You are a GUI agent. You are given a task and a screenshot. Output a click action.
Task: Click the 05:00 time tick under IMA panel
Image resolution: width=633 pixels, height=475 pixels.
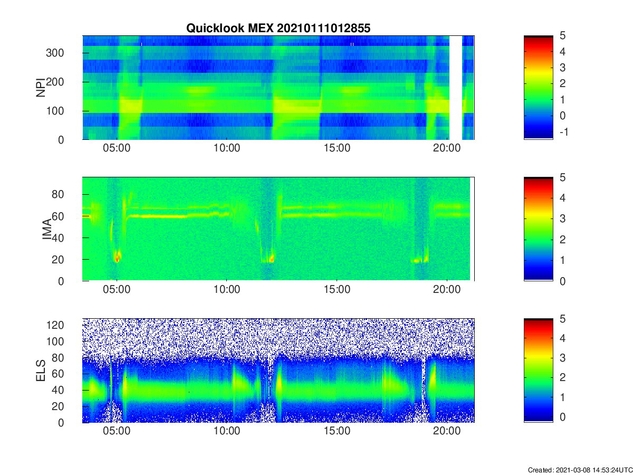pos(117,290)
